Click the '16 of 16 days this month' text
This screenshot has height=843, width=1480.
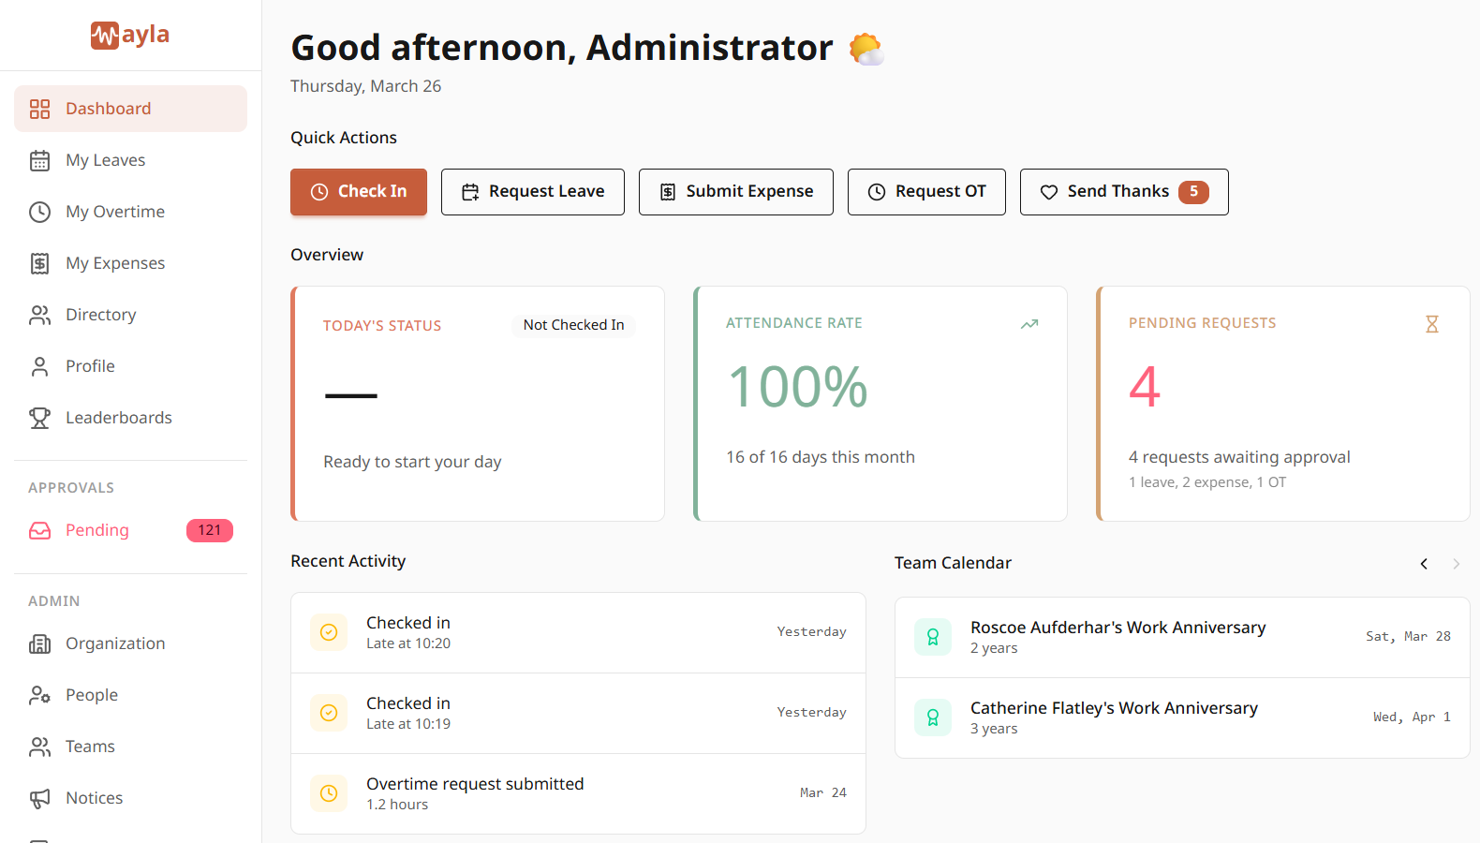[821, 457]
